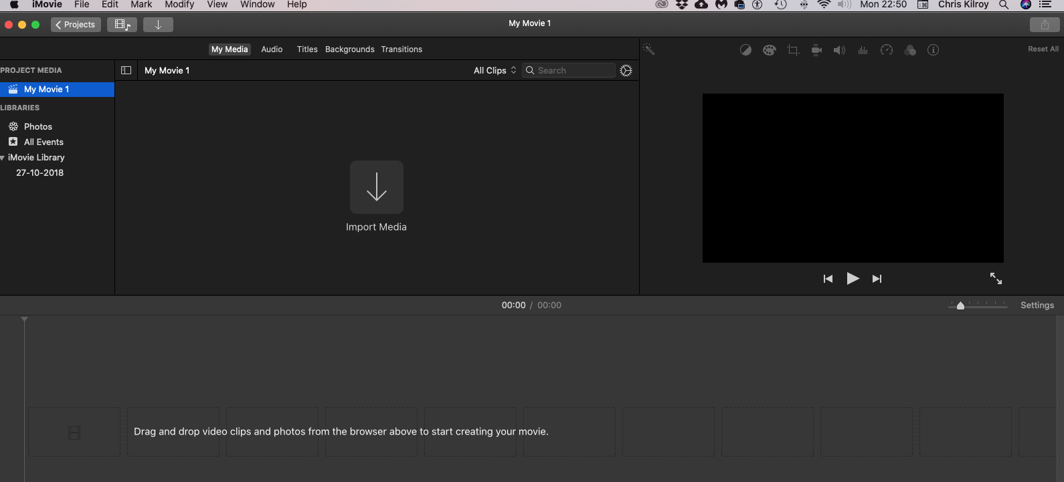Open Creative Cloud menu bar icon
1064x482 pixels.
click(x=662, y=5)
